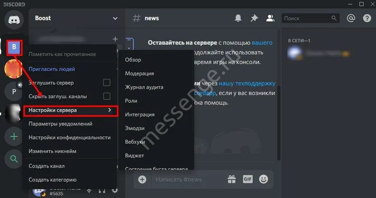The height and width of the screenshot is (198, 376).
Task: Click the hash icon beside news
Action: (x=137, y=18)
